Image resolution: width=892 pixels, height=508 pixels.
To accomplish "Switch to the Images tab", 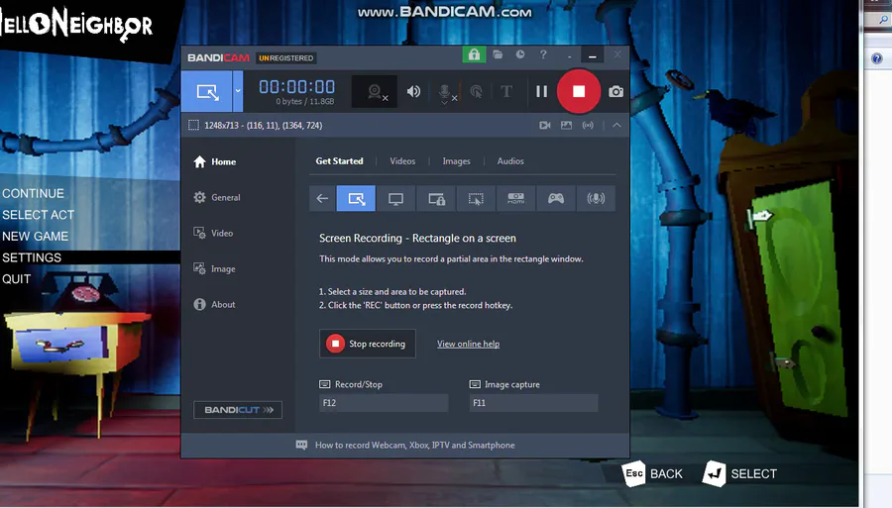I will 456,161.
